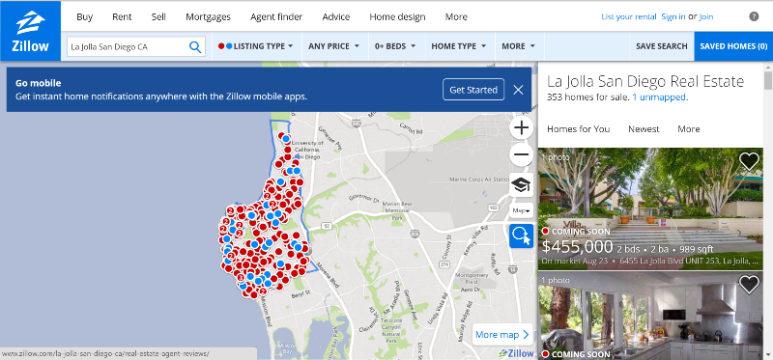Click the location search input field

(x=129, y=46)
